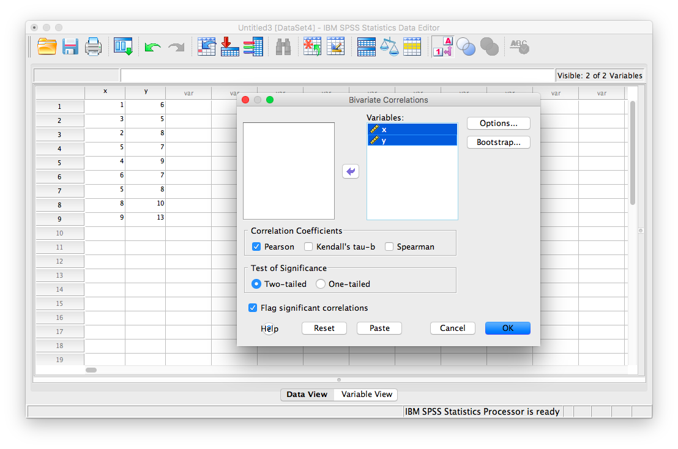Select the One-tailed significance test
This screenshot has width=678, height=449.
point(321,284)
